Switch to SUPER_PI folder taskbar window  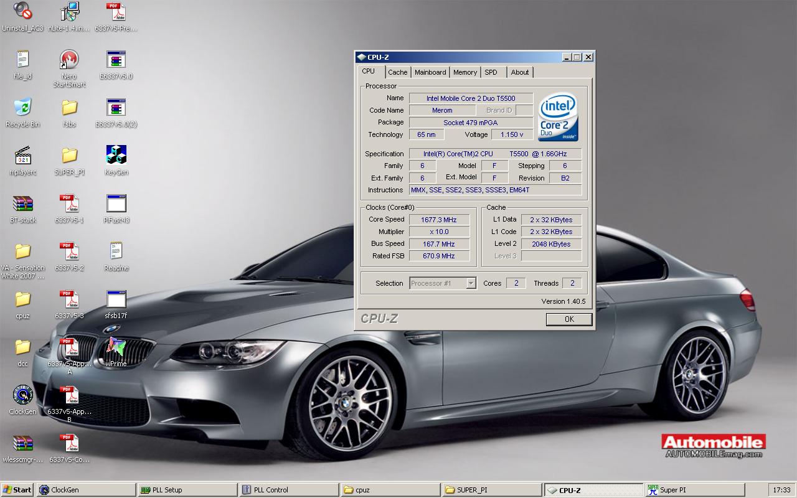click(492, 490)
